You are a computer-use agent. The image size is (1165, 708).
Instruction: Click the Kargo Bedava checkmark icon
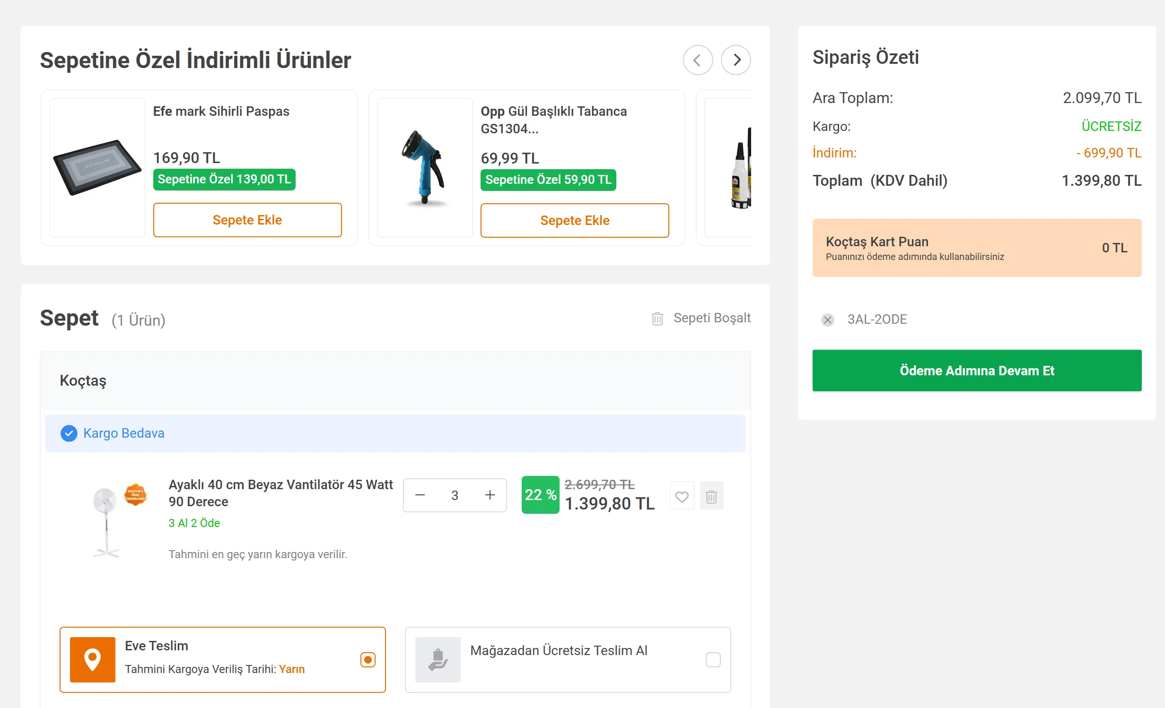(x=69, y=433)
